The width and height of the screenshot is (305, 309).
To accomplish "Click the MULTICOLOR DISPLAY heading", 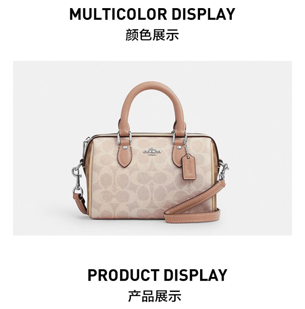I will [152, 14].
